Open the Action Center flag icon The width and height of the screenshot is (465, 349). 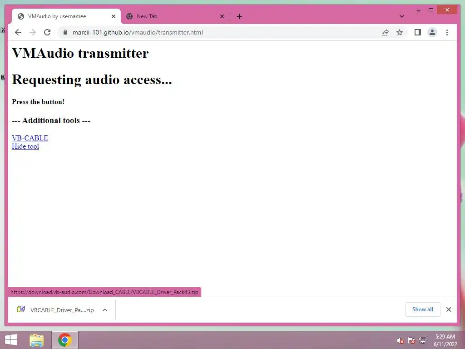point(411,340)
